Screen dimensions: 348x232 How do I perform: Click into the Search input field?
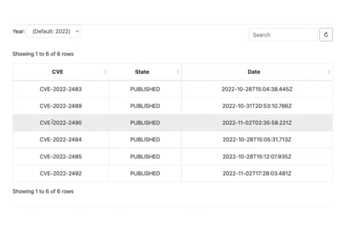(283, 35)
